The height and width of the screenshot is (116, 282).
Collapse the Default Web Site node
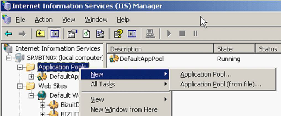coord(31,96)
